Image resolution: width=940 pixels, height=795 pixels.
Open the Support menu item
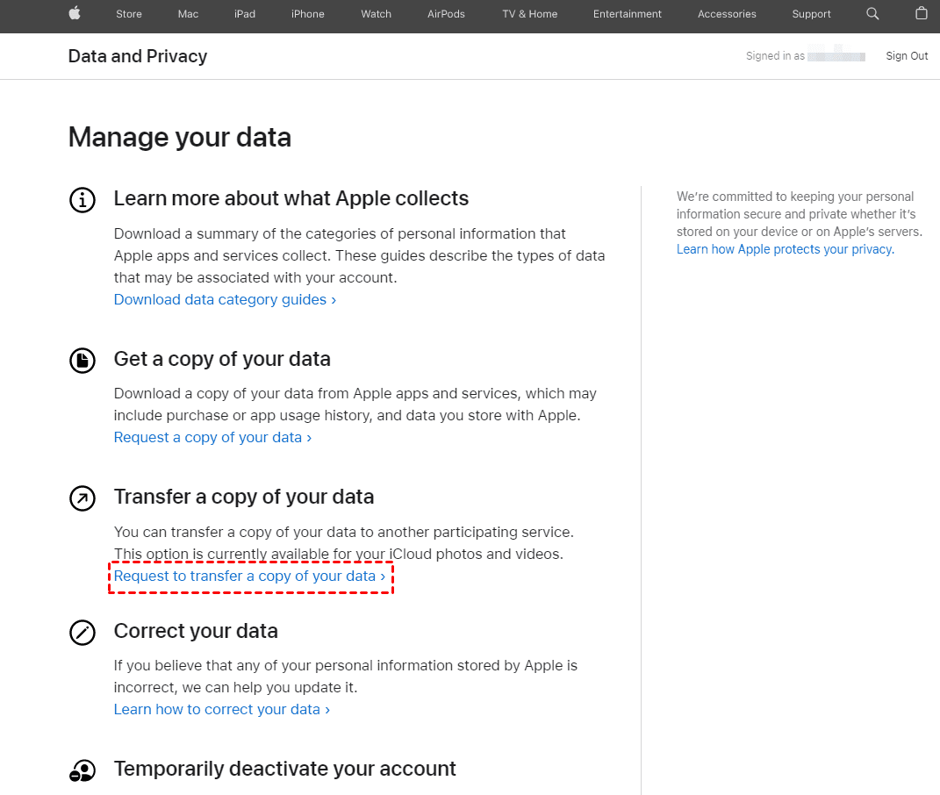point(811,14)
